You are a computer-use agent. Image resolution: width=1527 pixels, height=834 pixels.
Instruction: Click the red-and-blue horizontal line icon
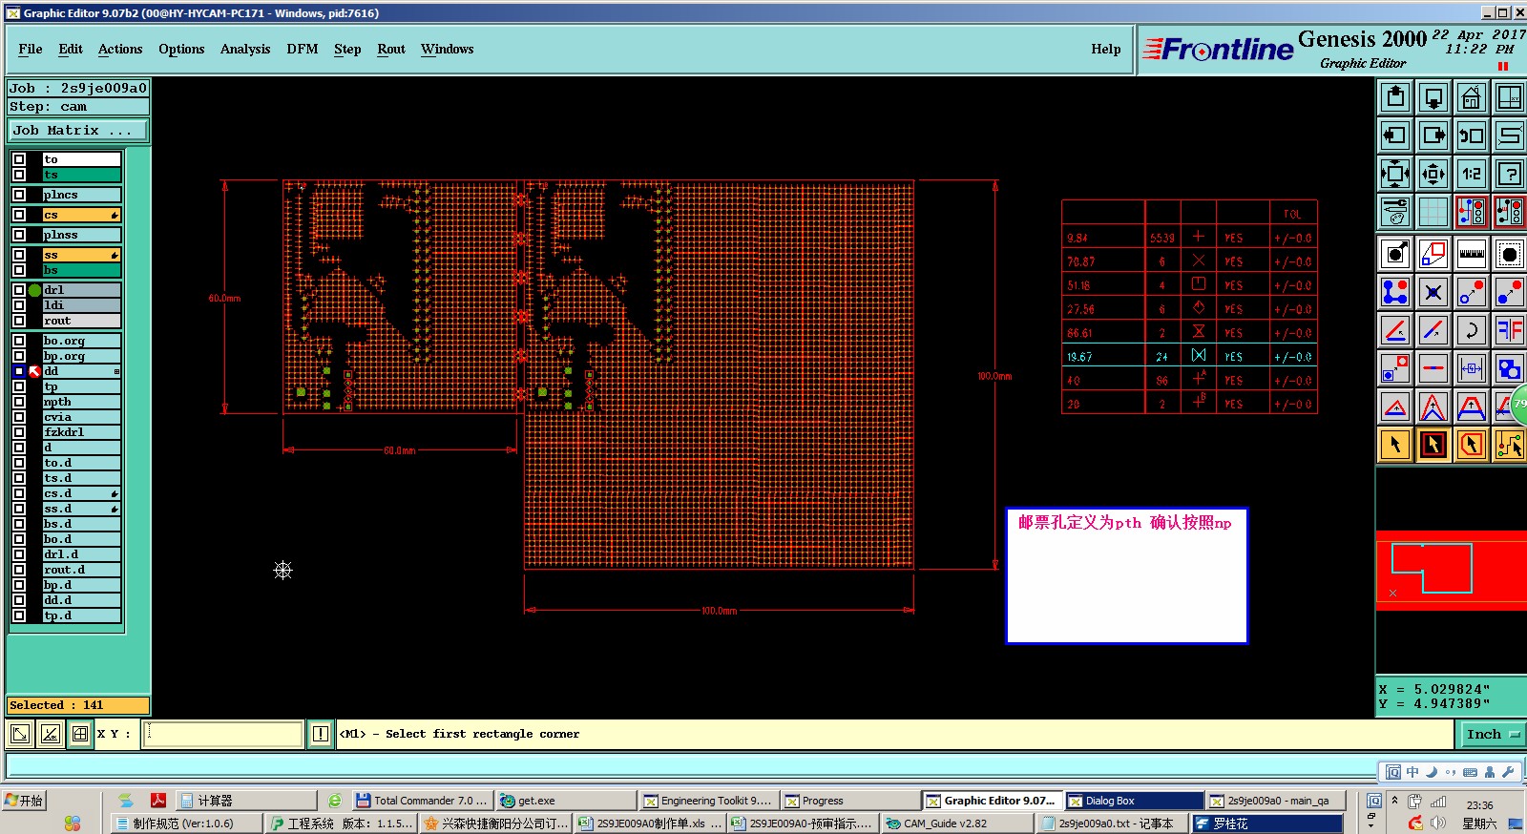tap(1433, 368)
